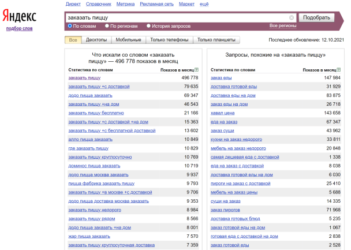
Task: Open самая дешевая еда с доставкой link
Action: coord(245,157)
